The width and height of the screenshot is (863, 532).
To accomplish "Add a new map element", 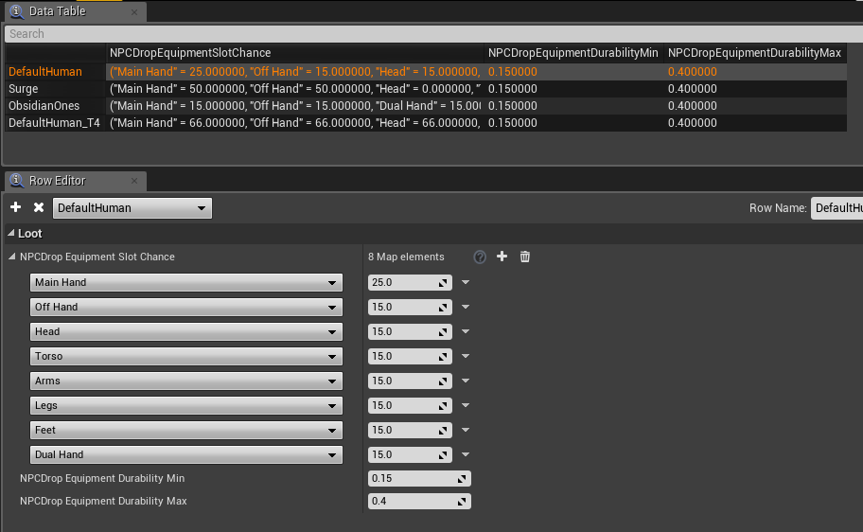I will coord(502,257).
